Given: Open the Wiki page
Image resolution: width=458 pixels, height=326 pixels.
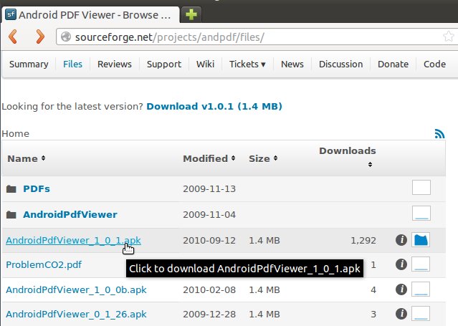Looking at the screenshot, I should (205, 64).
